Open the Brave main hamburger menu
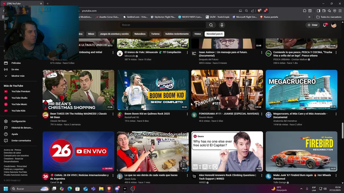The height and width of the screenshot is (193, 344). [340, 11]
